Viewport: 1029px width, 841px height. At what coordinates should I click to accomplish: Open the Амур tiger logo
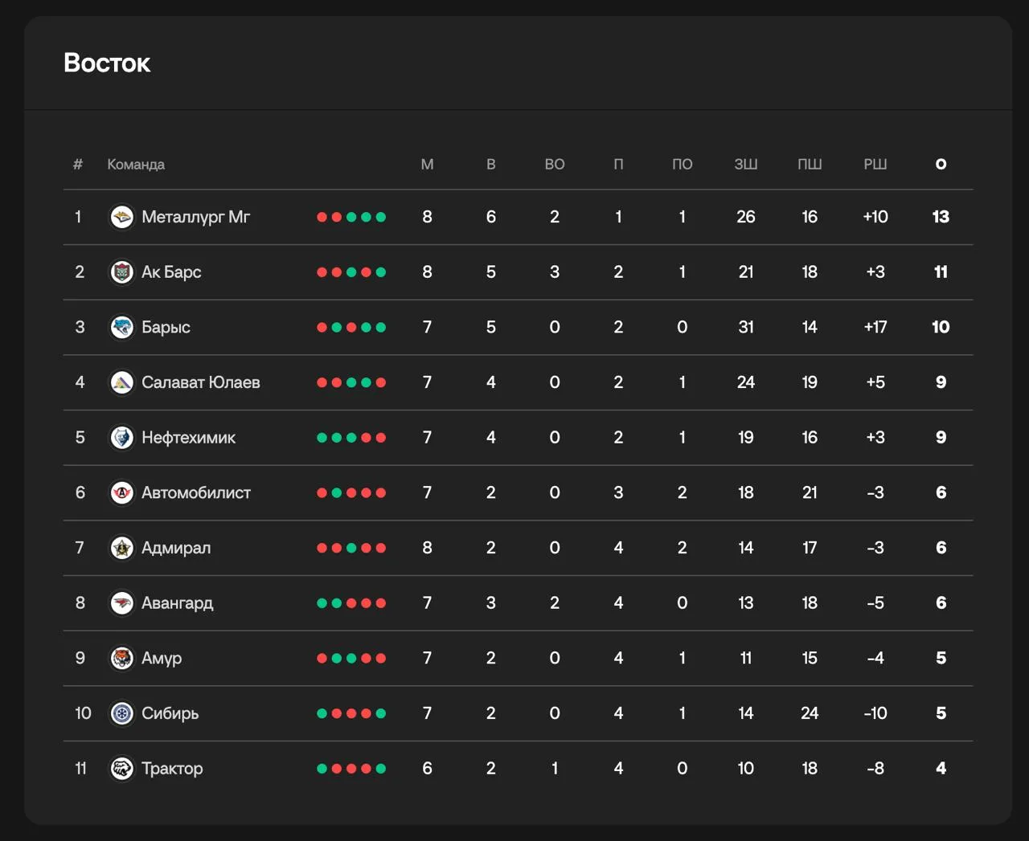(x=121, y=658)
